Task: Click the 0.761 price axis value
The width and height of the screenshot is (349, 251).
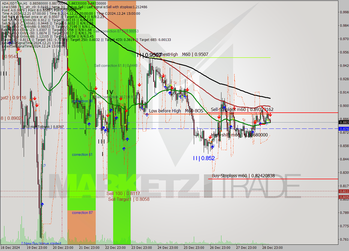Action: click(344, 239)
